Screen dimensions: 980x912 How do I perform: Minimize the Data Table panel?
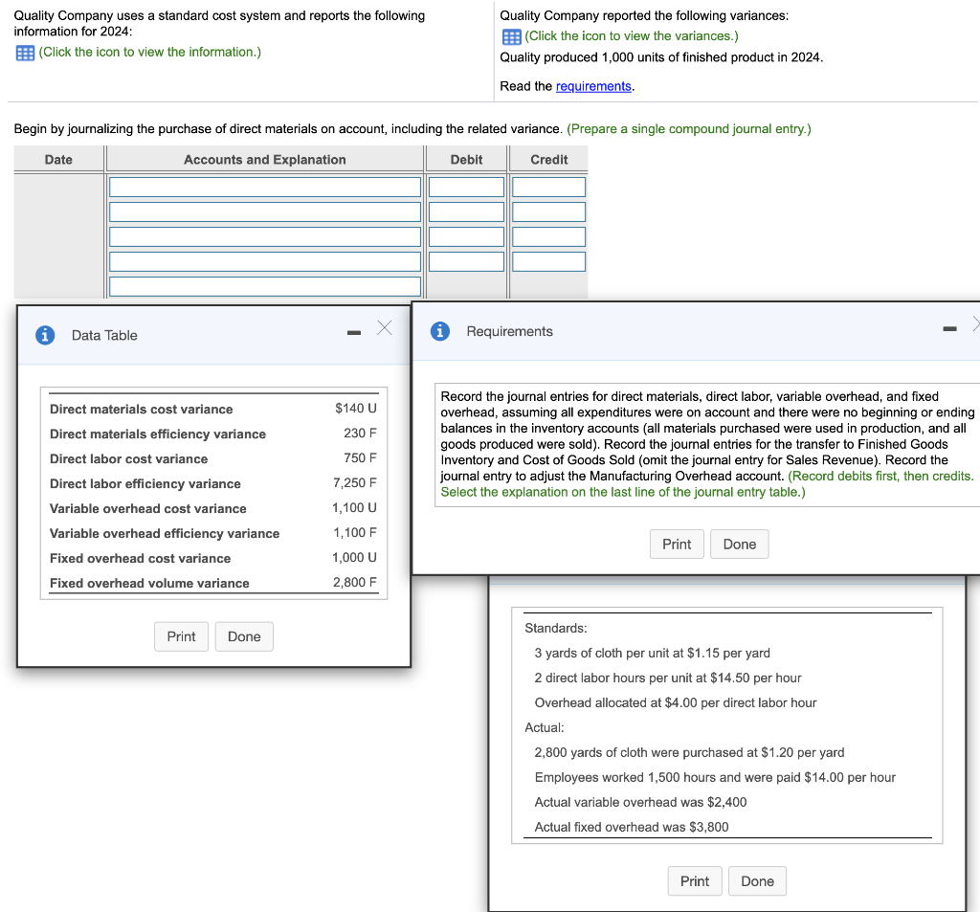pyautogui.click(x=353, y=329)
